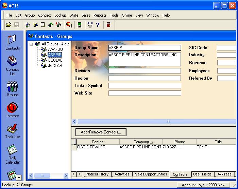Click the Add/Remove Contacts button
Screen dimensions: 238x189
tap(101, 132)
